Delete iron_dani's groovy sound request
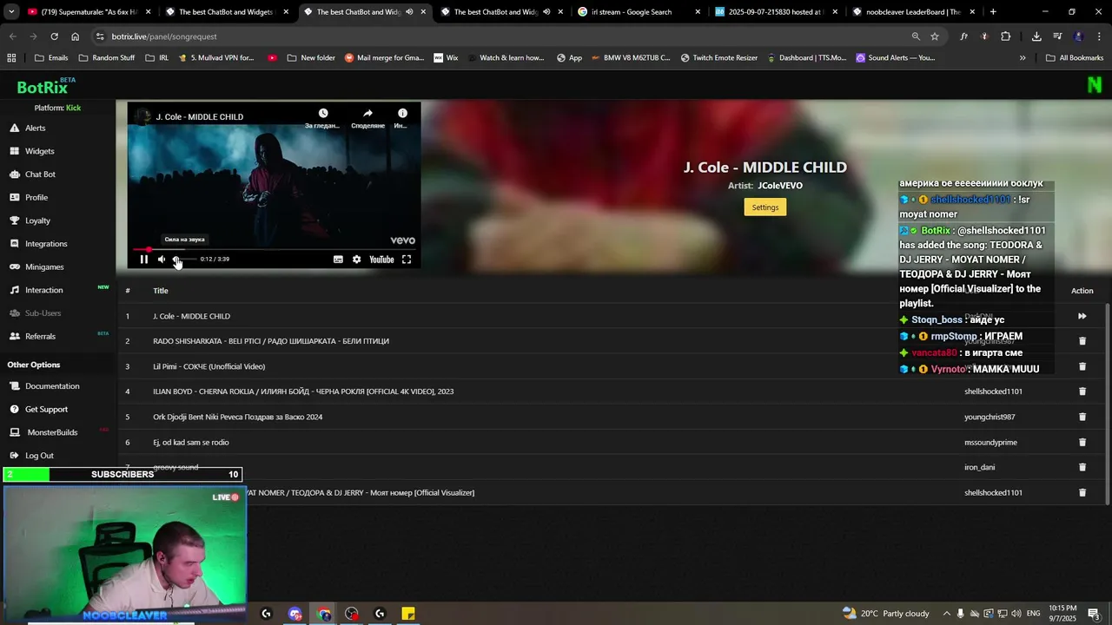The width and height of the screenshot is (1112, 625). click(x=1082, y=467)
